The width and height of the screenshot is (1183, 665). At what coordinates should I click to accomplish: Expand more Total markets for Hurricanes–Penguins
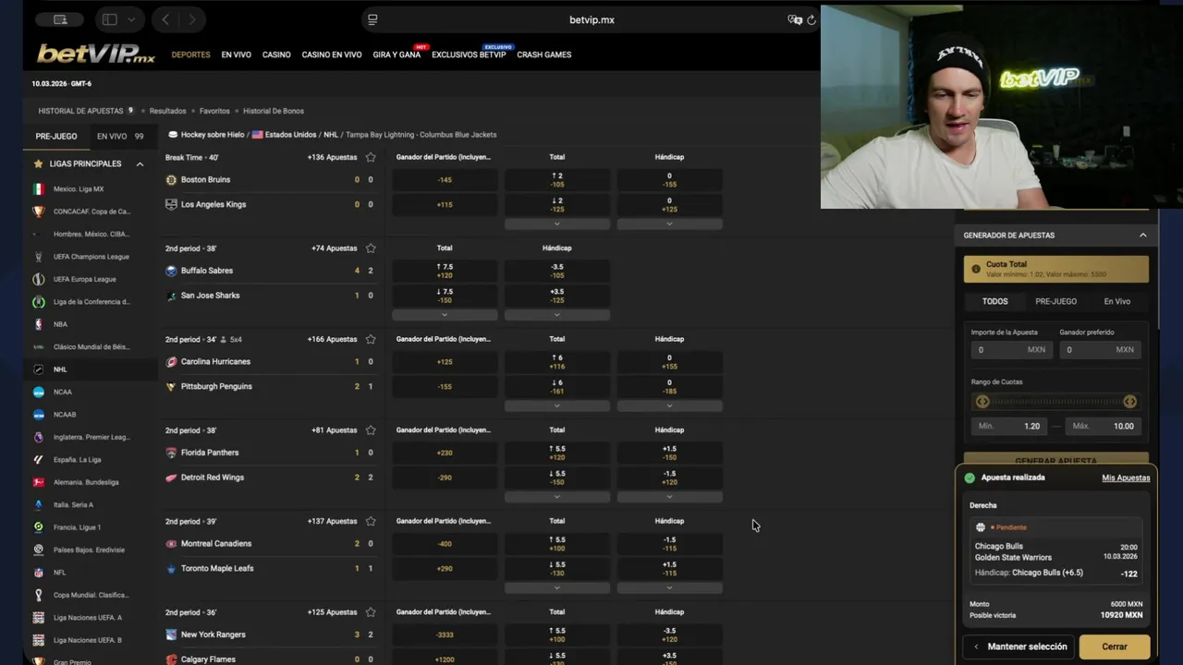[x=556, y=405]
